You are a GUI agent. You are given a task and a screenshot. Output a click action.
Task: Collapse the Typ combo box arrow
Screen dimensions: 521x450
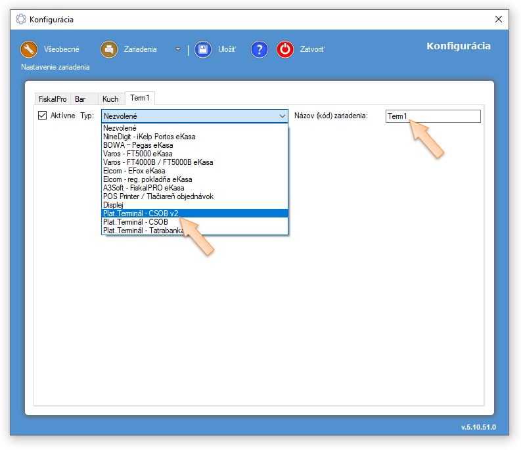point(282,116)
